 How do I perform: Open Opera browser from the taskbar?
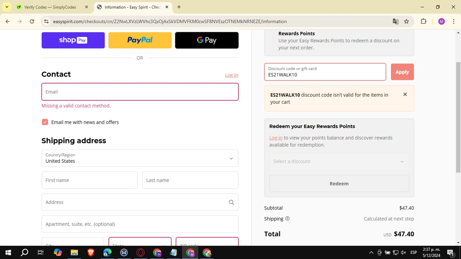coord(140,253)
